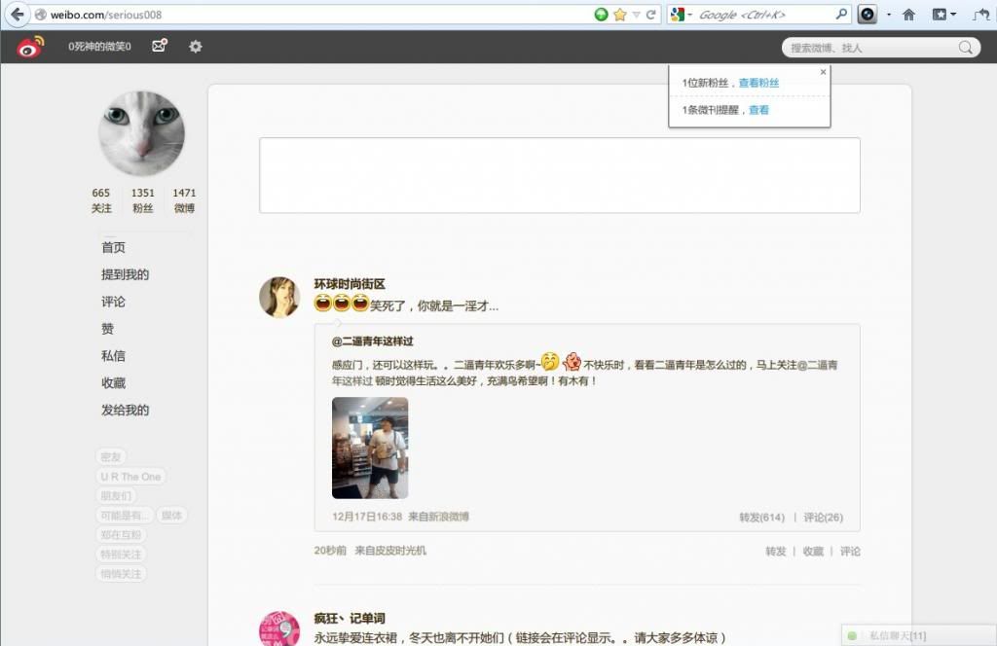
Task: Select 提到我的 in the left menu
Action: (125, 275)
